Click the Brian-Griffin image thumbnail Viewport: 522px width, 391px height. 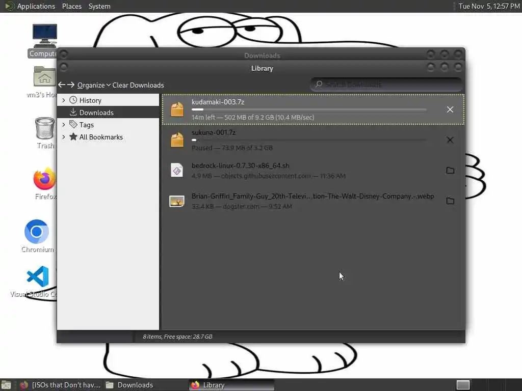(177, 201)
